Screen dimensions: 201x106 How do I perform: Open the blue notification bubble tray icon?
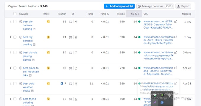[x=162, y=102]
